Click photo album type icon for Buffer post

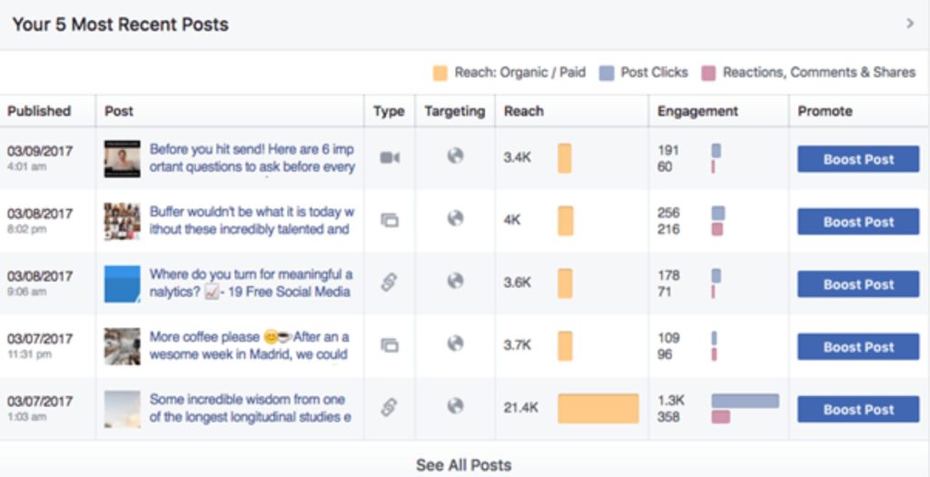(389, 220)
